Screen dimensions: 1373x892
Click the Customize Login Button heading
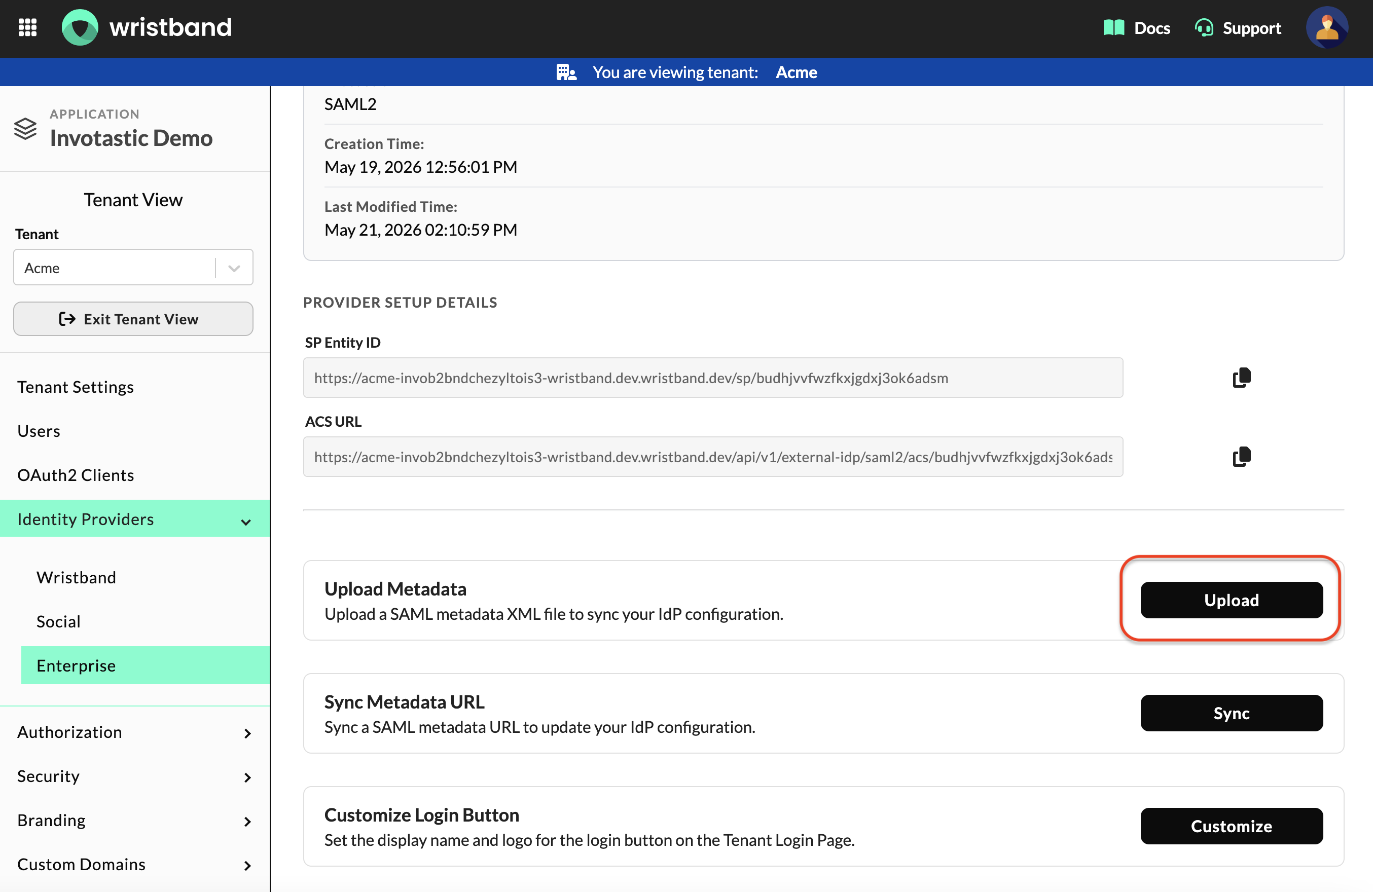click(x=421, y=815)
